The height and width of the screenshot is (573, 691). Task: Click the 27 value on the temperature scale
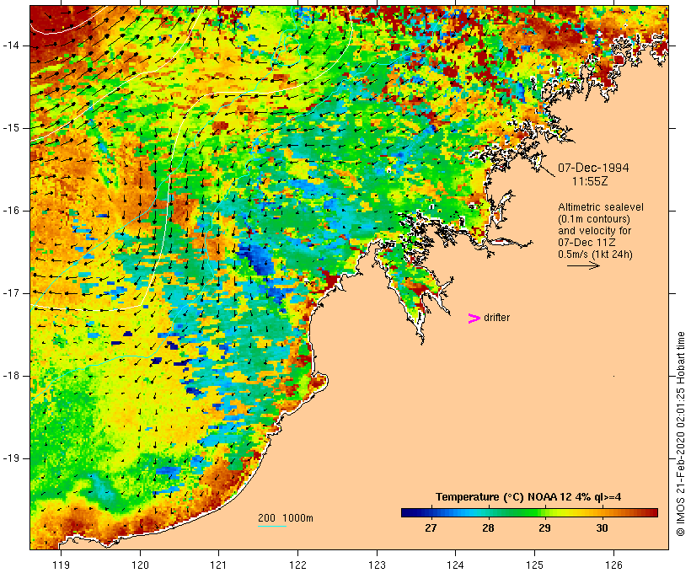(x=431, y=527)
